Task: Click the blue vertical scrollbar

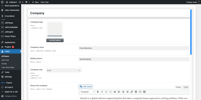Action: click(191, 32)
